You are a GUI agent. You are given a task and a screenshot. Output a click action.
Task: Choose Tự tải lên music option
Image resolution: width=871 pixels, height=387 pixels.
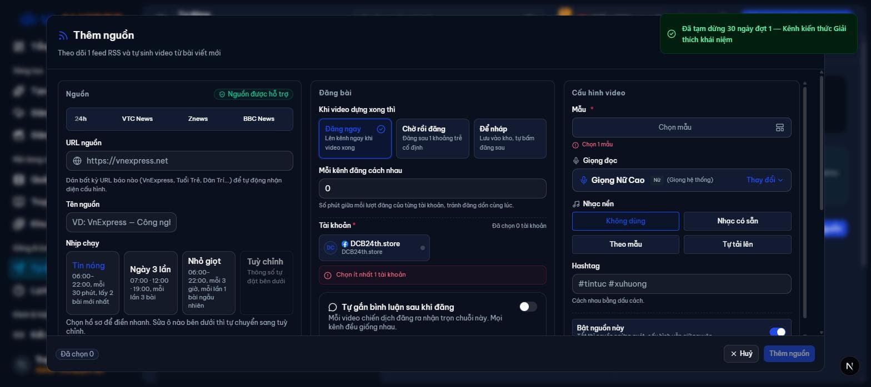[738, 245]
